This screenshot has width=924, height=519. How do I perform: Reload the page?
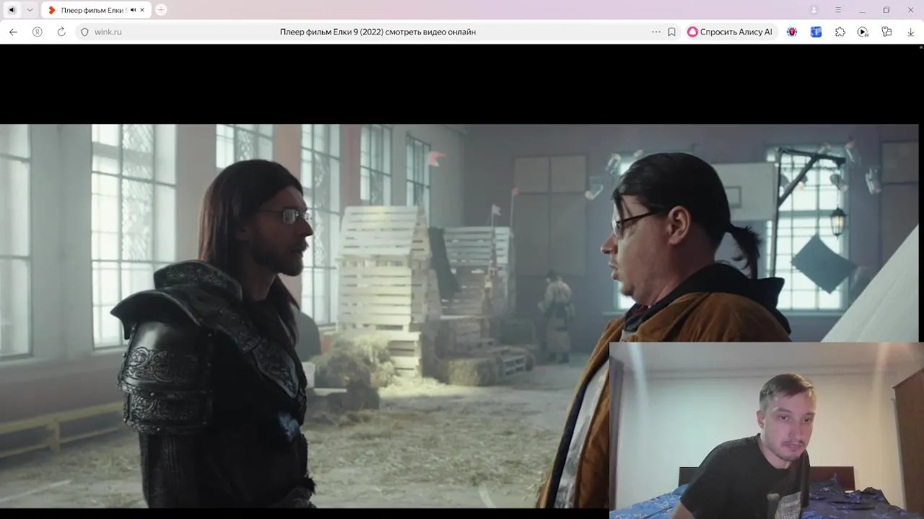(x=61, y=32)
